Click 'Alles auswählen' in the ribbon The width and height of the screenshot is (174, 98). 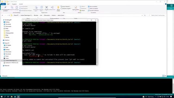pos(92,7)
